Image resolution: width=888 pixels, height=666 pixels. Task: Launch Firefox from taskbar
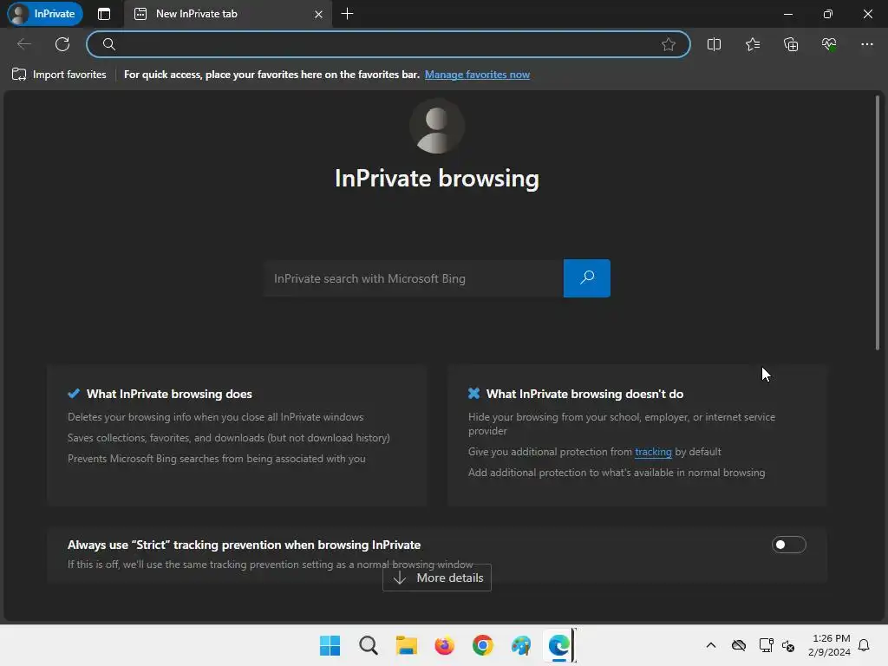click(445, 645)
